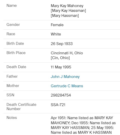The image size is (120, 135).
Task: Click the Father field label
Action: (12, 76)
